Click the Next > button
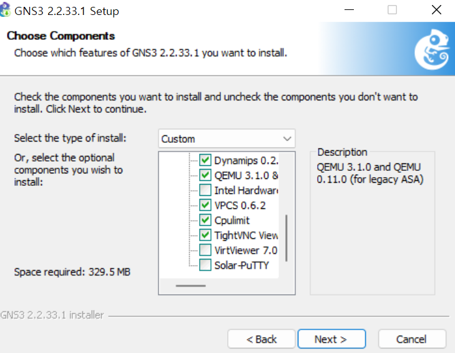This screenshot has width=455, height=353. click(331, 339)
